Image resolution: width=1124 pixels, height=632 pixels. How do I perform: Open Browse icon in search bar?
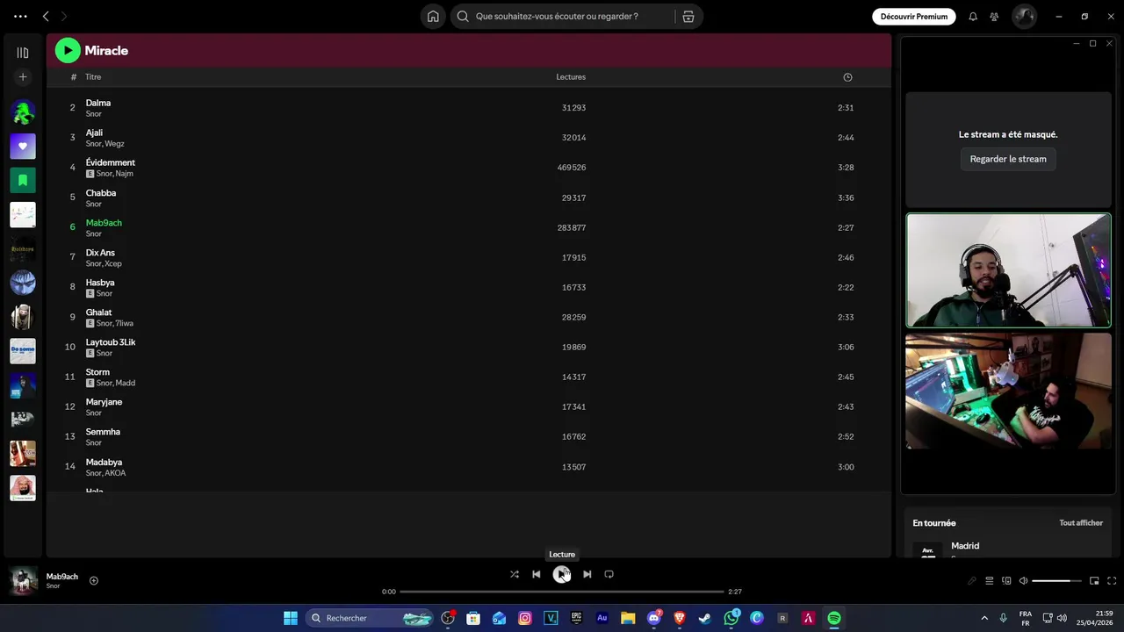tap(688, 16)
